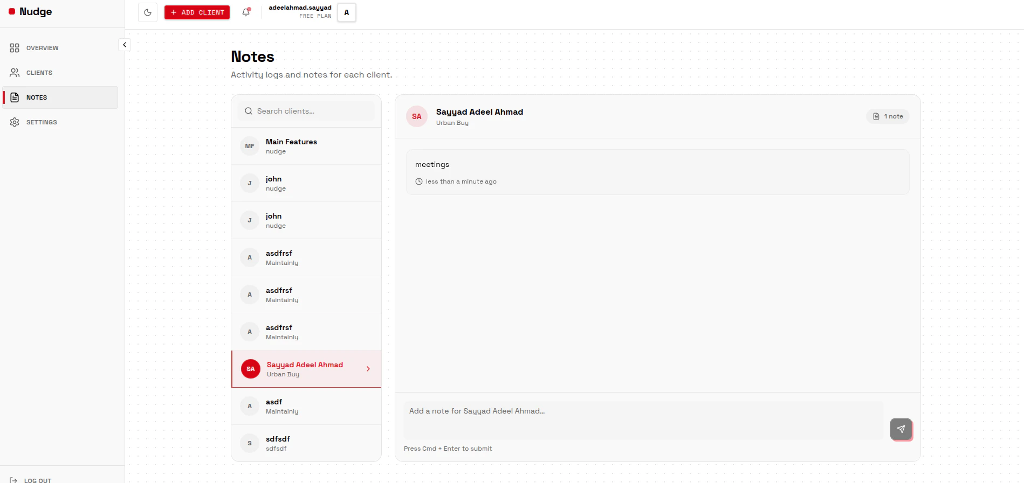Image resolution: width=1024 pixels, height=483 pixels.
Task: Open the meetings note card
Action: tap(657, 172)
